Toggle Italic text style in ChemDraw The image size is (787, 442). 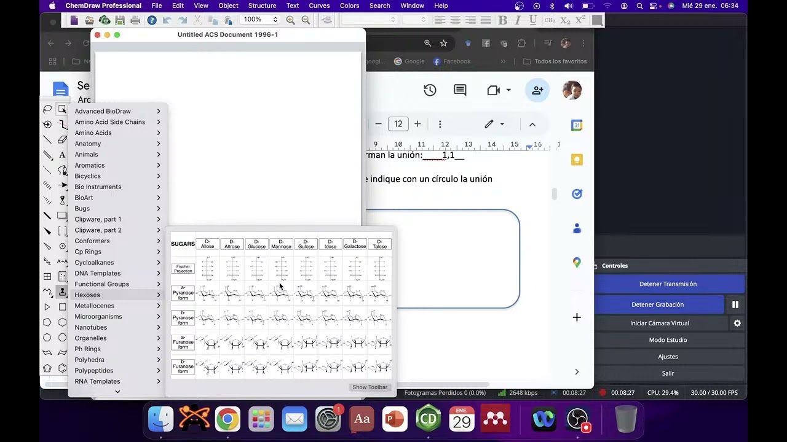point(518,20)
